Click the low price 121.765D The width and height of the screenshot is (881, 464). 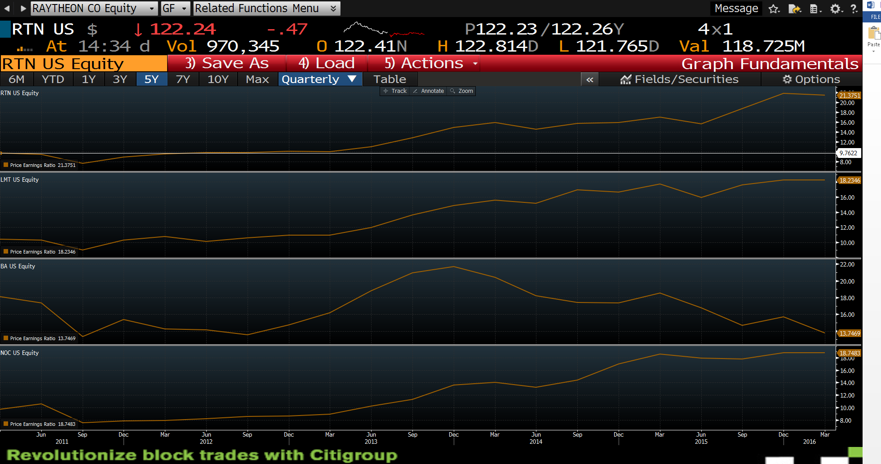tap(609, 46)
